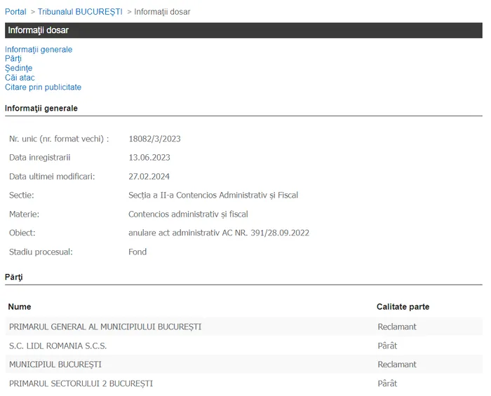Click the Nume column header
Image resolution: width=491 pixels, height=396 pixels.
[x=20, y=307]
